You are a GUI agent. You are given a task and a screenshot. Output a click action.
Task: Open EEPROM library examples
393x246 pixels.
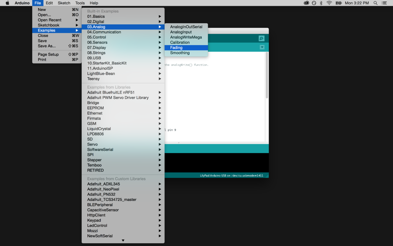coord(123,108)
